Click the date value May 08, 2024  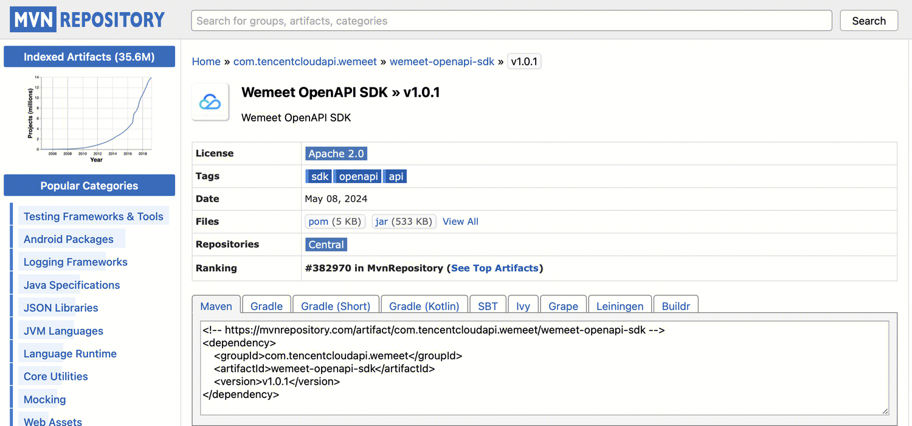pos(336,199)
